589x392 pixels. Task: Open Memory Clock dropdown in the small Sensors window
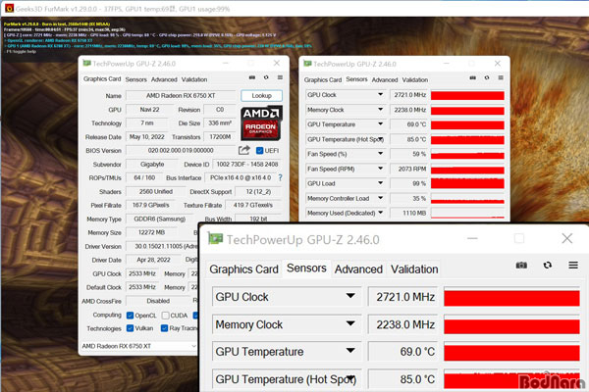(x=380, y=110)
